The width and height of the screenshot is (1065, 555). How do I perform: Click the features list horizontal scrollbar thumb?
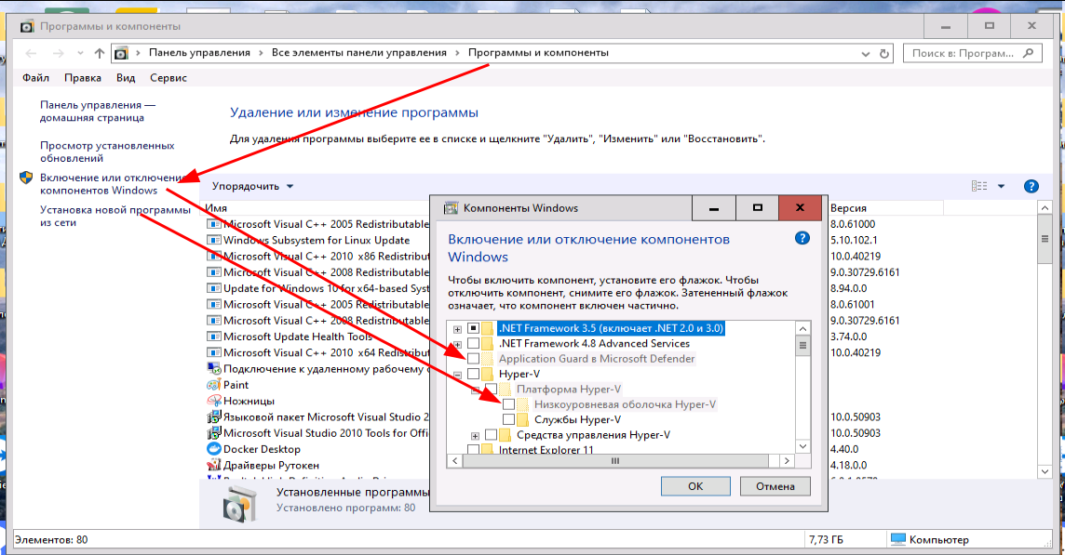[x=615, y=461]
